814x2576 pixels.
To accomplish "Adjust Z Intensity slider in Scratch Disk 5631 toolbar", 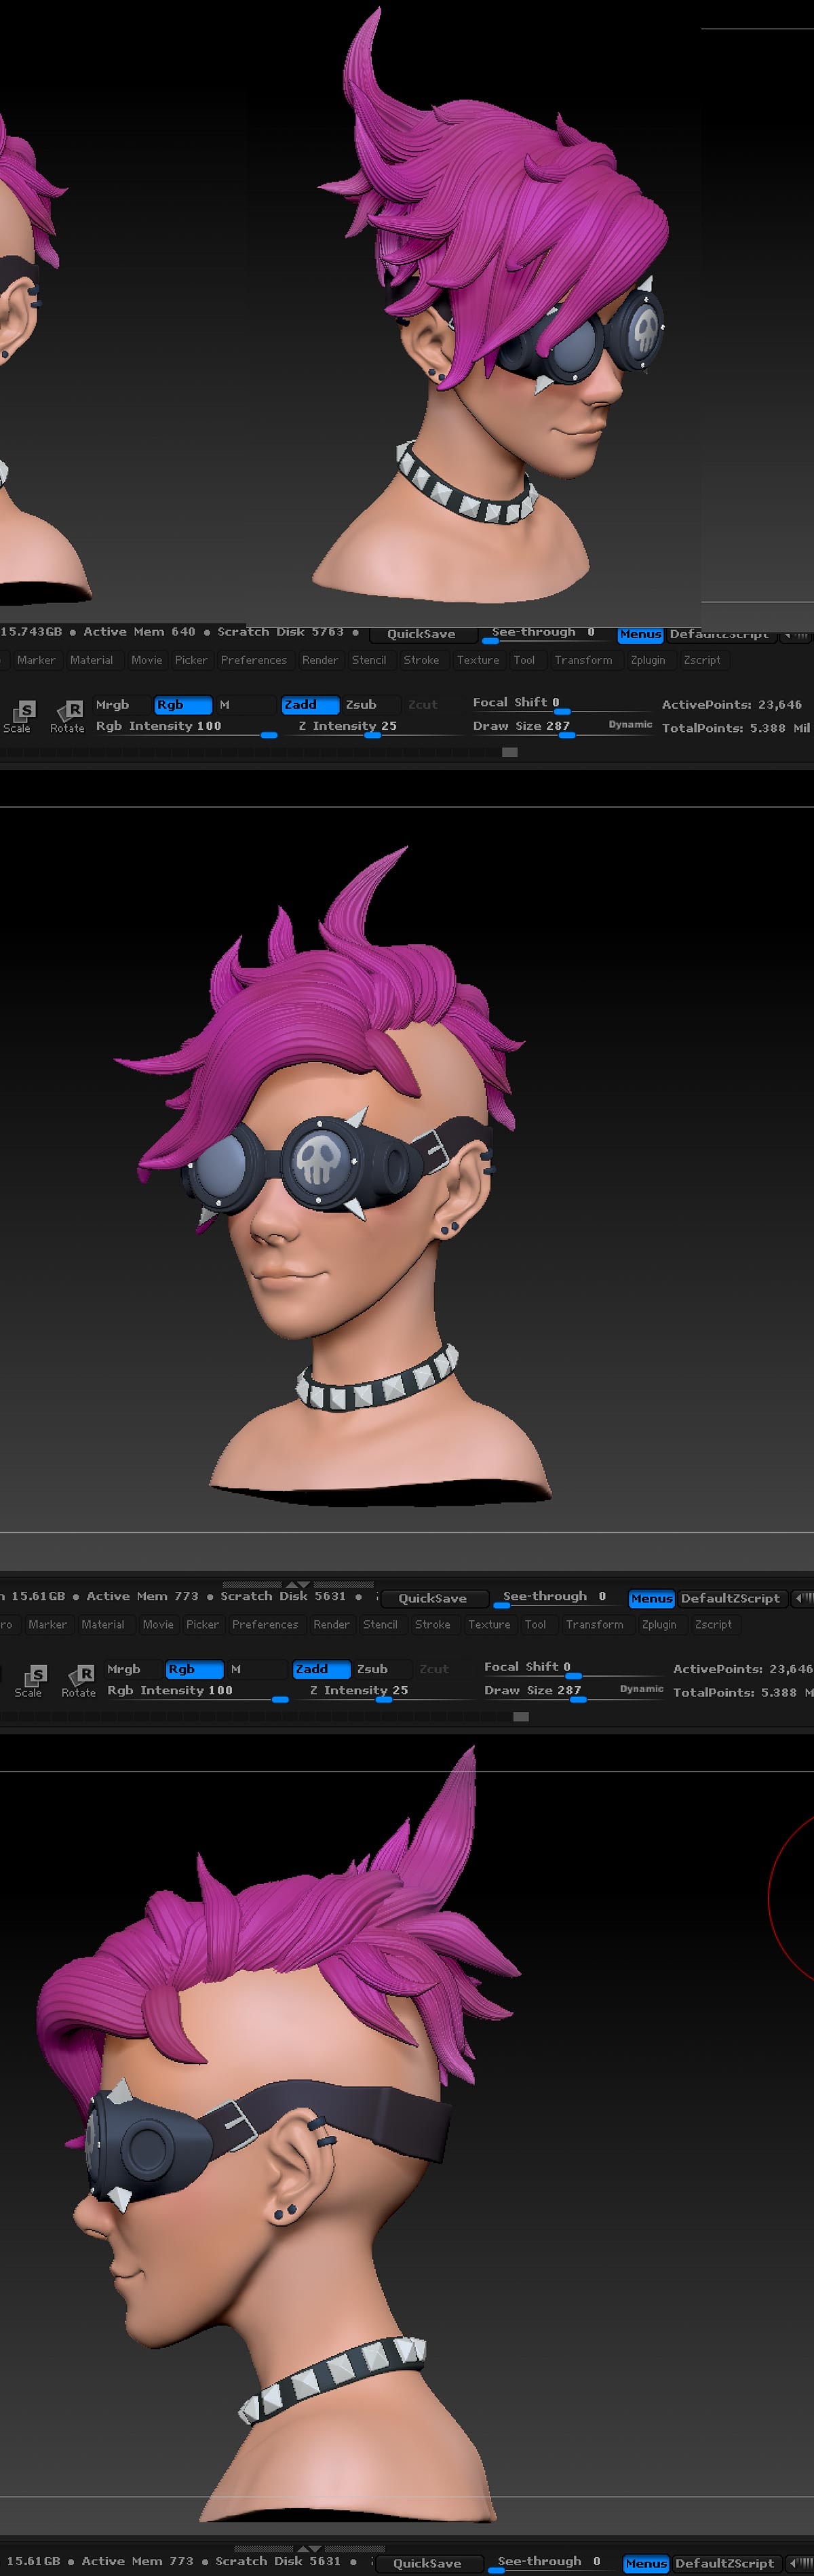I will pyautogui.click(x=383, y=1692).
